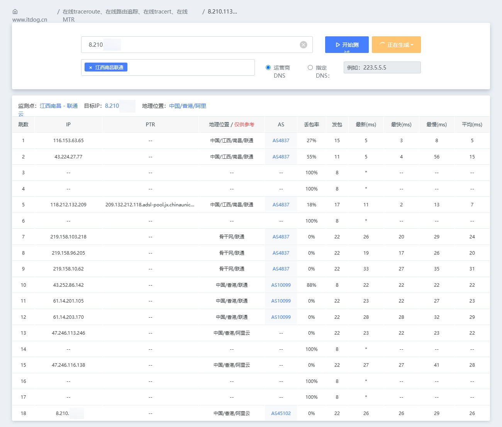Focus the target IP input field

(197, 44)
